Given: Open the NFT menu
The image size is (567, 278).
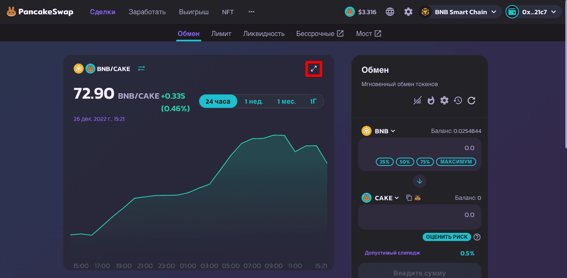Looking at the screenshot, I should coord(228,12).
